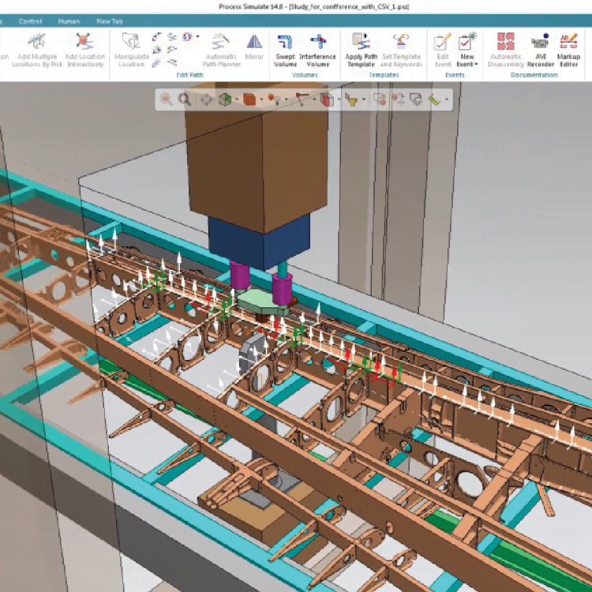Expand the yellow selection filter dropdown
Viewport: 592px width, 592px height.
pos(364,100)
